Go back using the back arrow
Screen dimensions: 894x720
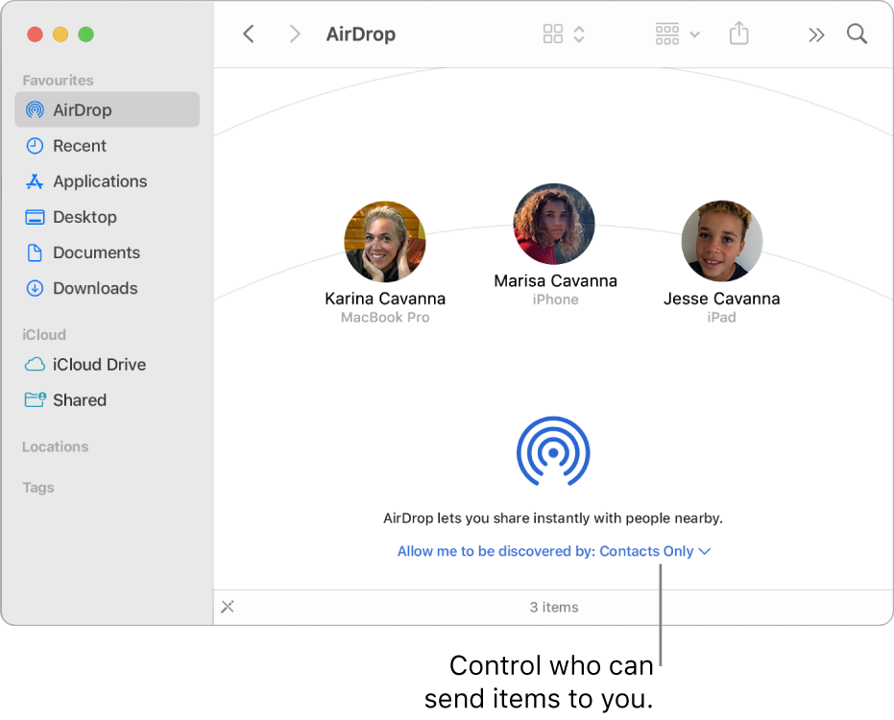click(x=249, y=34)
